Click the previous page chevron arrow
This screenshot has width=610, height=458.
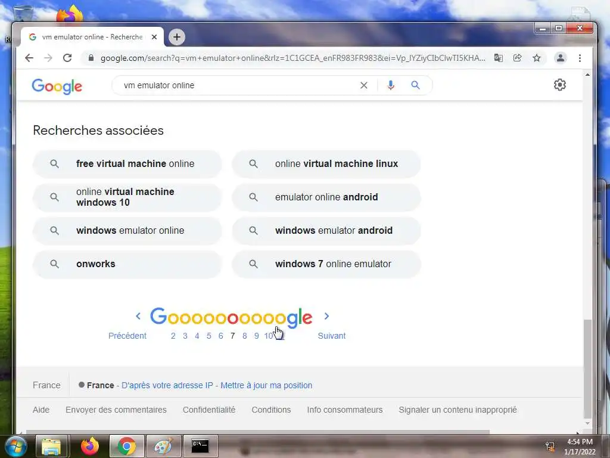tap(138, 316)
